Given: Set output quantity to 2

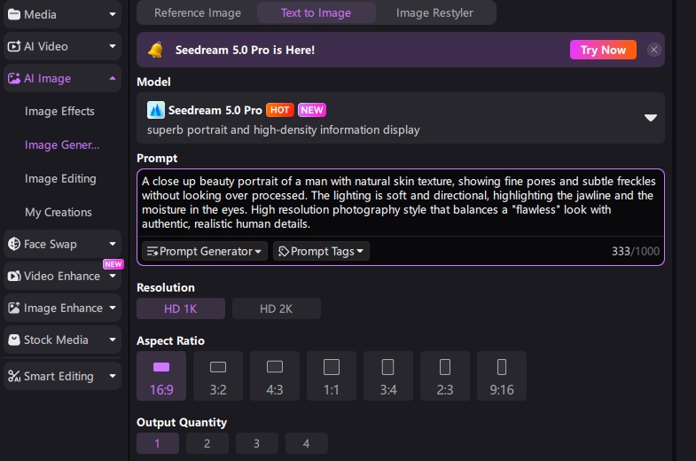Looking at the screenshot, I should coord(207,443).
